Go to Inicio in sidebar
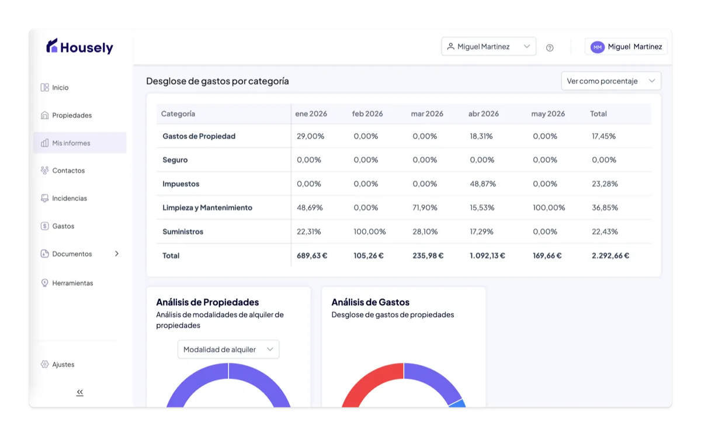 (x=79, y=88)
